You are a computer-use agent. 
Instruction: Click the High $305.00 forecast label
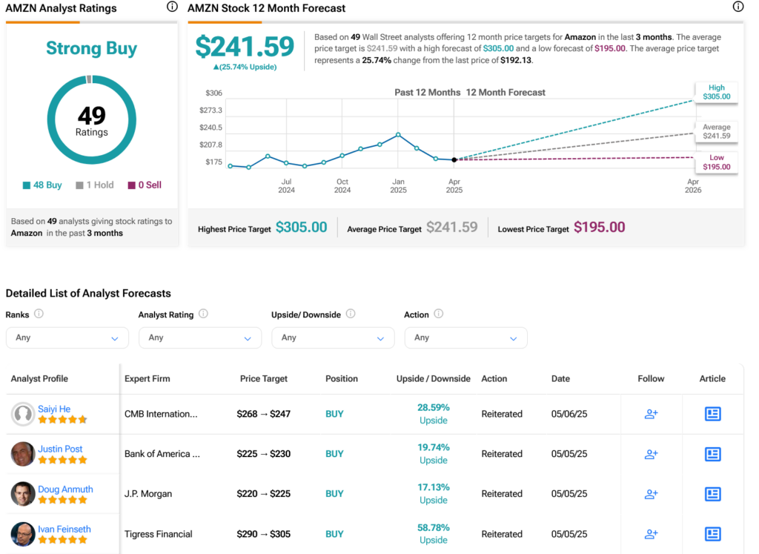click(717, 92)
